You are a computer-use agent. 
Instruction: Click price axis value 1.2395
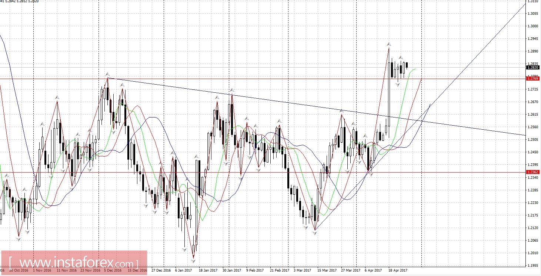click(533, 165)
